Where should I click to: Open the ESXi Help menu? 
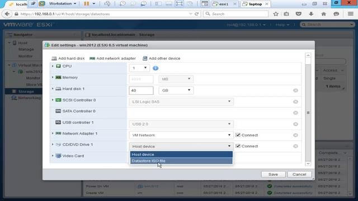[x=282, y=25]
